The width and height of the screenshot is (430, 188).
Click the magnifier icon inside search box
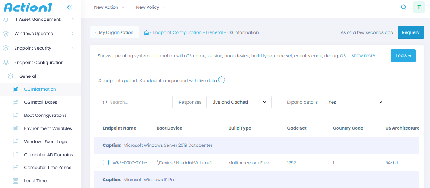point(104,102)
